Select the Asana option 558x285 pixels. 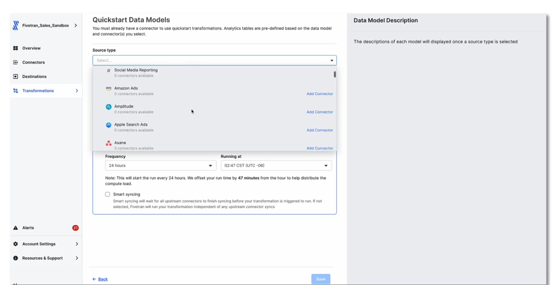point(214,145)
